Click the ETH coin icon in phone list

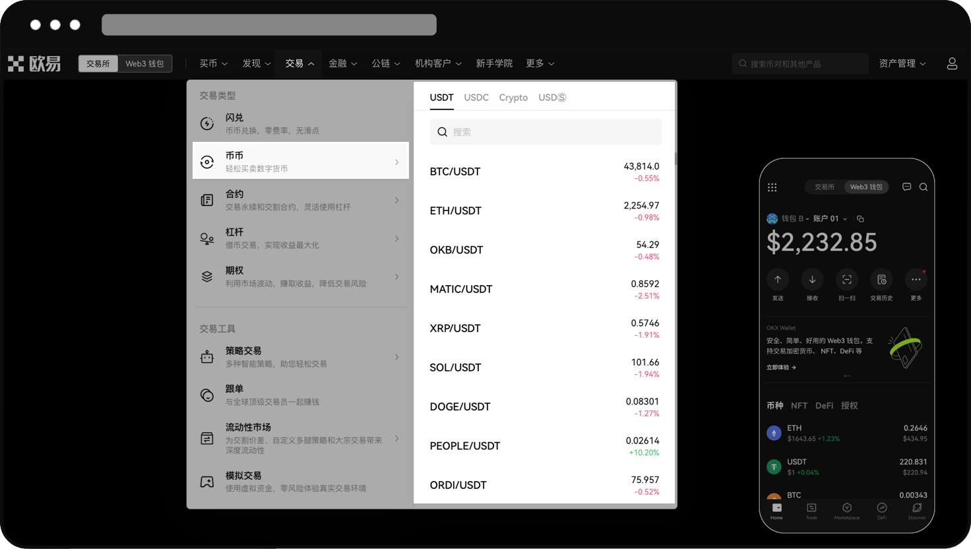tap(774, 433)
